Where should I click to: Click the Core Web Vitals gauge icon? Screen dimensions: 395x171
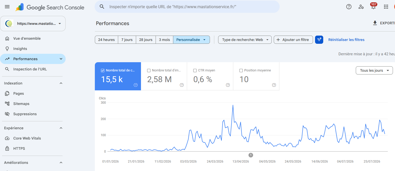7,138
